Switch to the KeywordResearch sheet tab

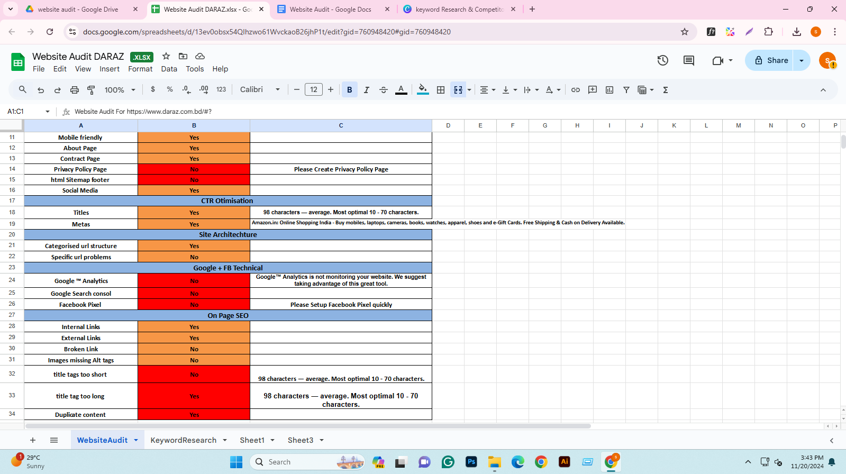click(183, 440)
